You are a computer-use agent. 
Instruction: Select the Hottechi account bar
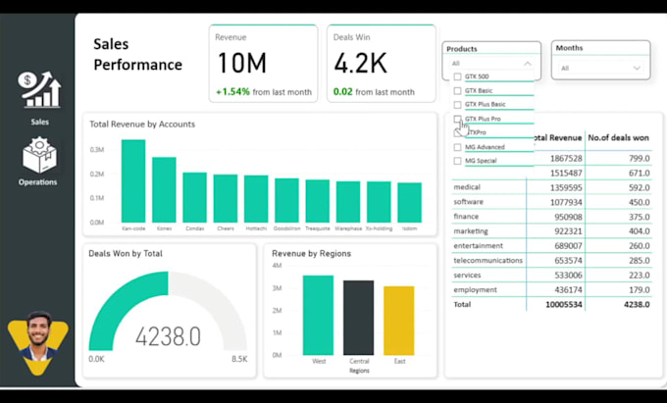click(x=256, y=199)
